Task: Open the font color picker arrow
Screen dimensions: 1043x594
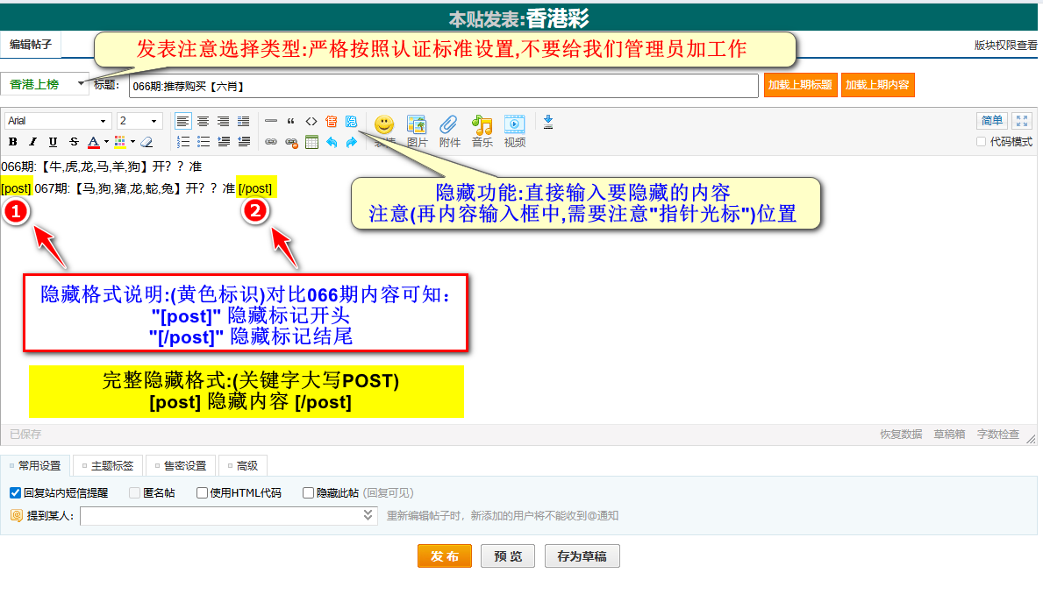Action: point(106,142)
